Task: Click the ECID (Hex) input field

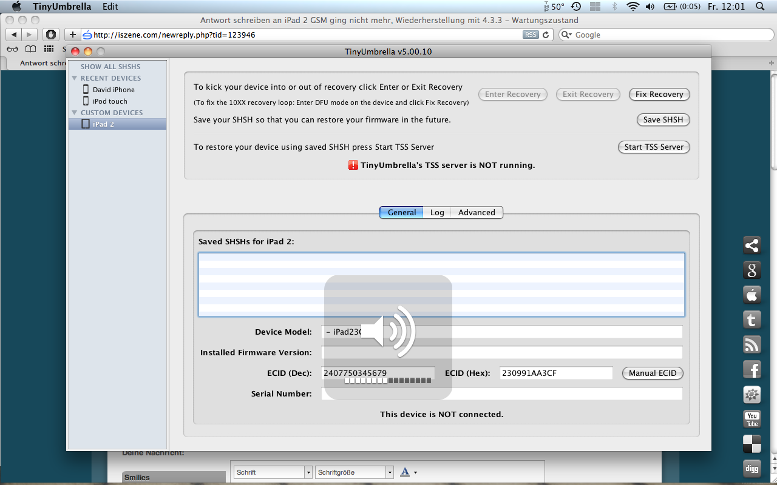Action: (556, 373)
